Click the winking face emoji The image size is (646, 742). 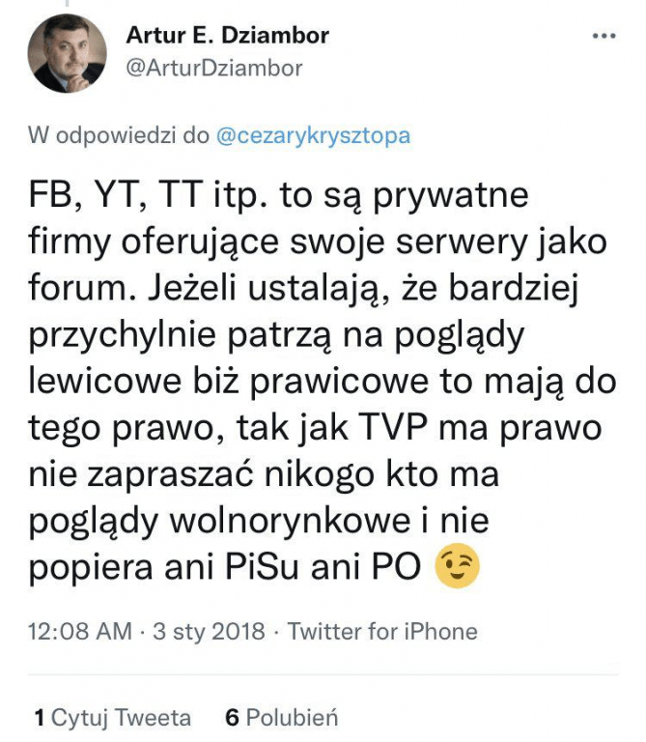coord(457,565)
